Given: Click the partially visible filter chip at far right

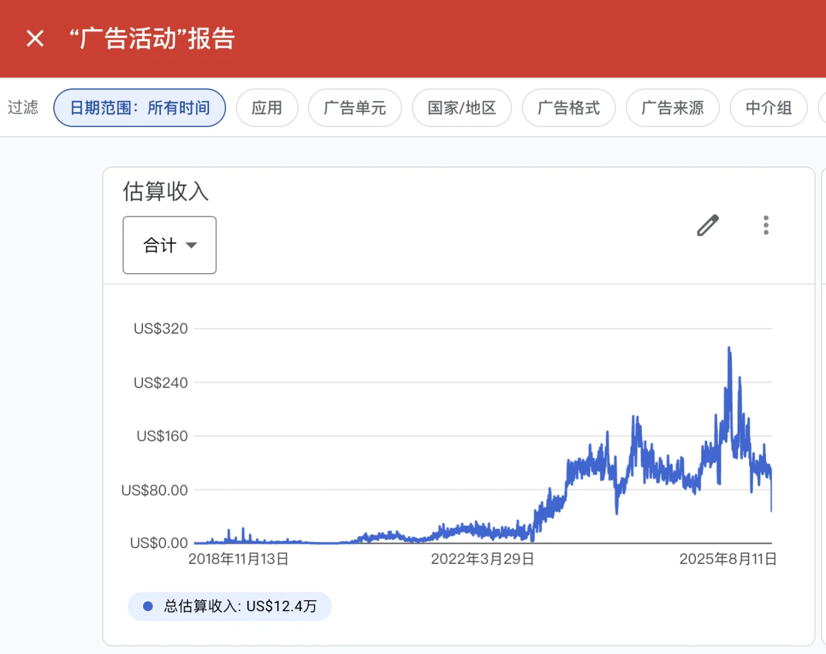Looking at the screenshot, I should pyautogui.click(x=822, y=107).
